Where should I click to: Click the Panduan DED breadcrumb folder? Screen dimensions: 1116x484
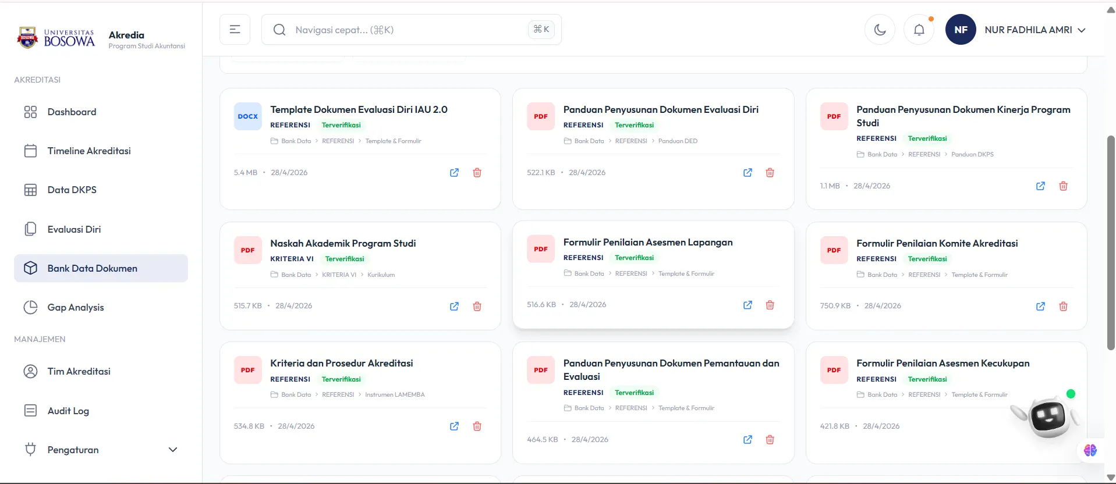pyautogui.click(x=678, y=141)
